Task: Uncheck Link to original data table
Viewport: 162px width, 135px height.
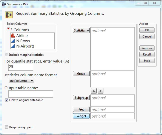Action: (7, 100)
